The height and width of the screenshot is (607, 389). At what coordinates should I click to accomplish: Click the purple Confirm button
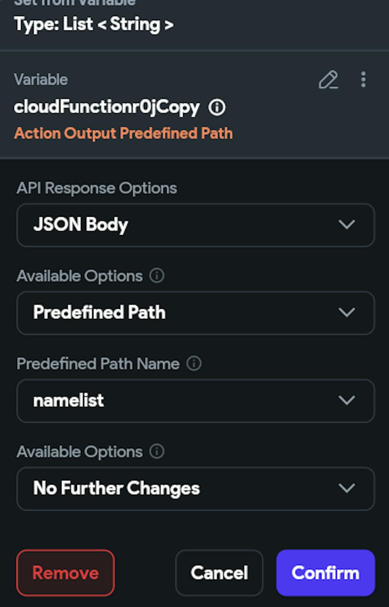click(326, 573)
